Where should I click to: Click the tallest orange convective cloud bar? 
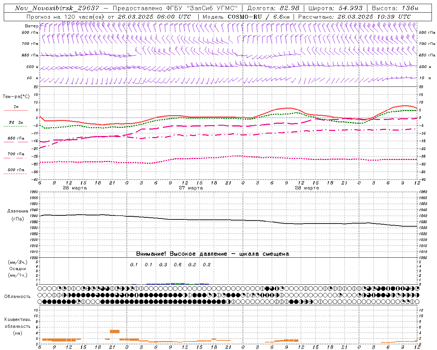coord(114,331)
